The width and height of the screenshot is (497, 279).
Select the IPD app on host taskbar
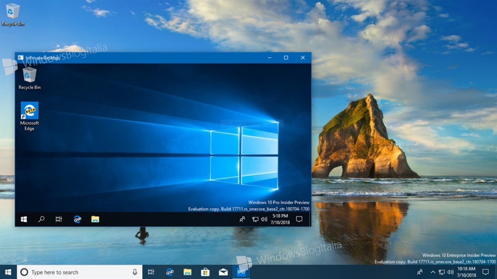pyautogui.click(x=241, y=272)
